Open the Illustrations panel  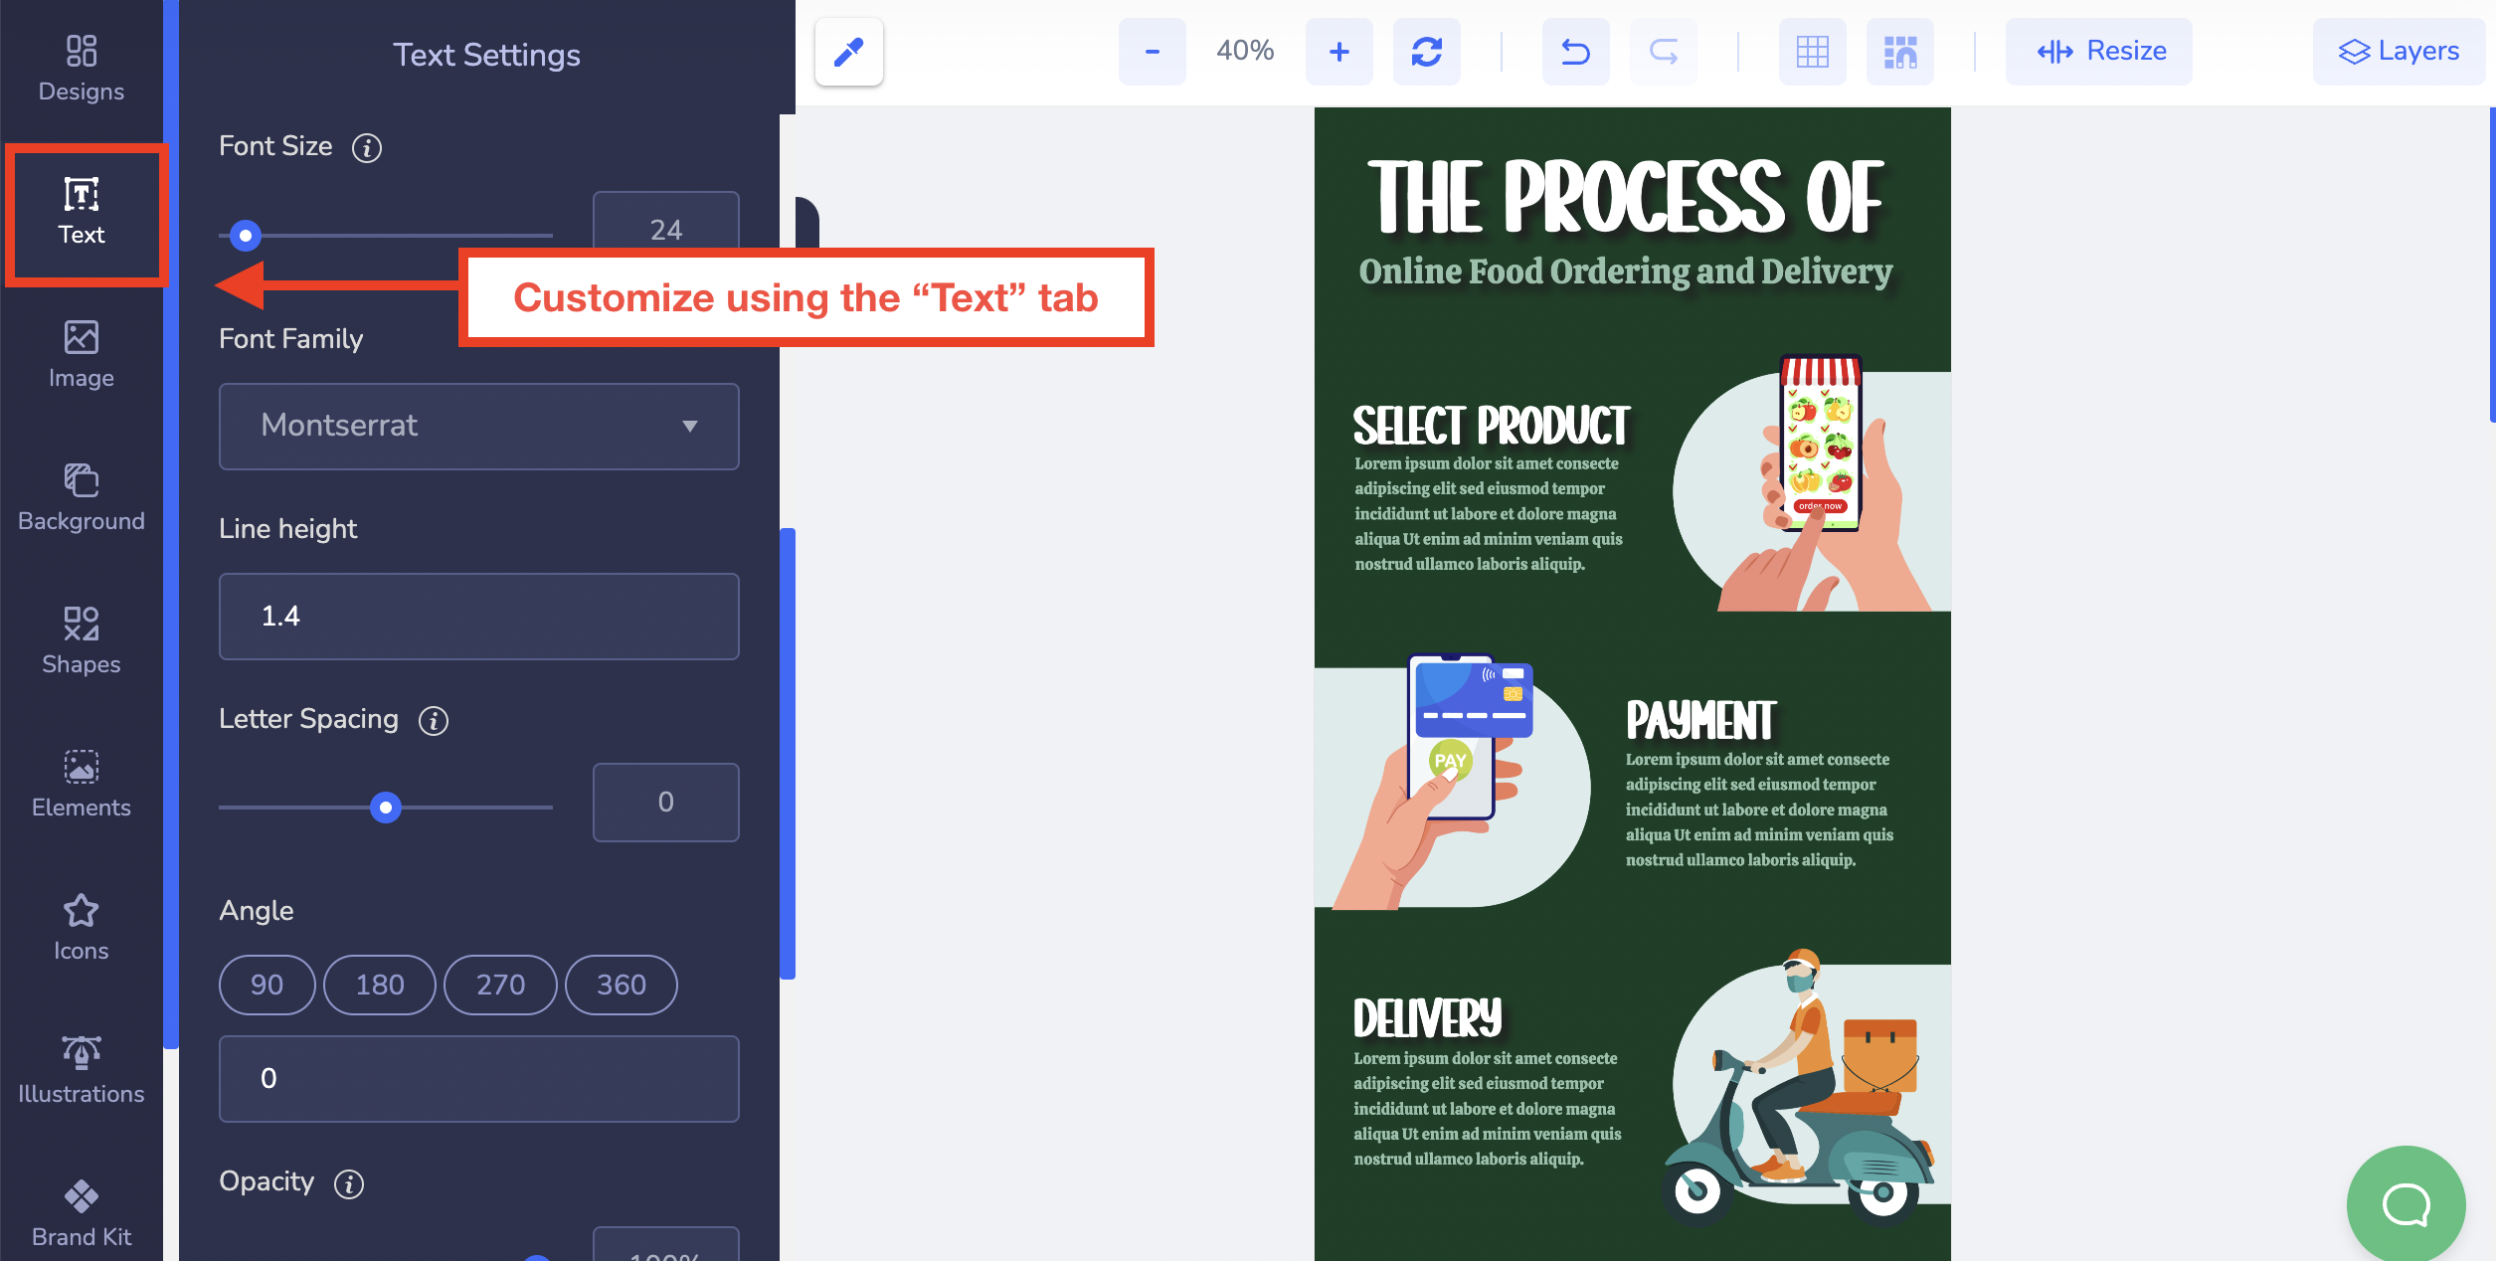click(81, 1067)
